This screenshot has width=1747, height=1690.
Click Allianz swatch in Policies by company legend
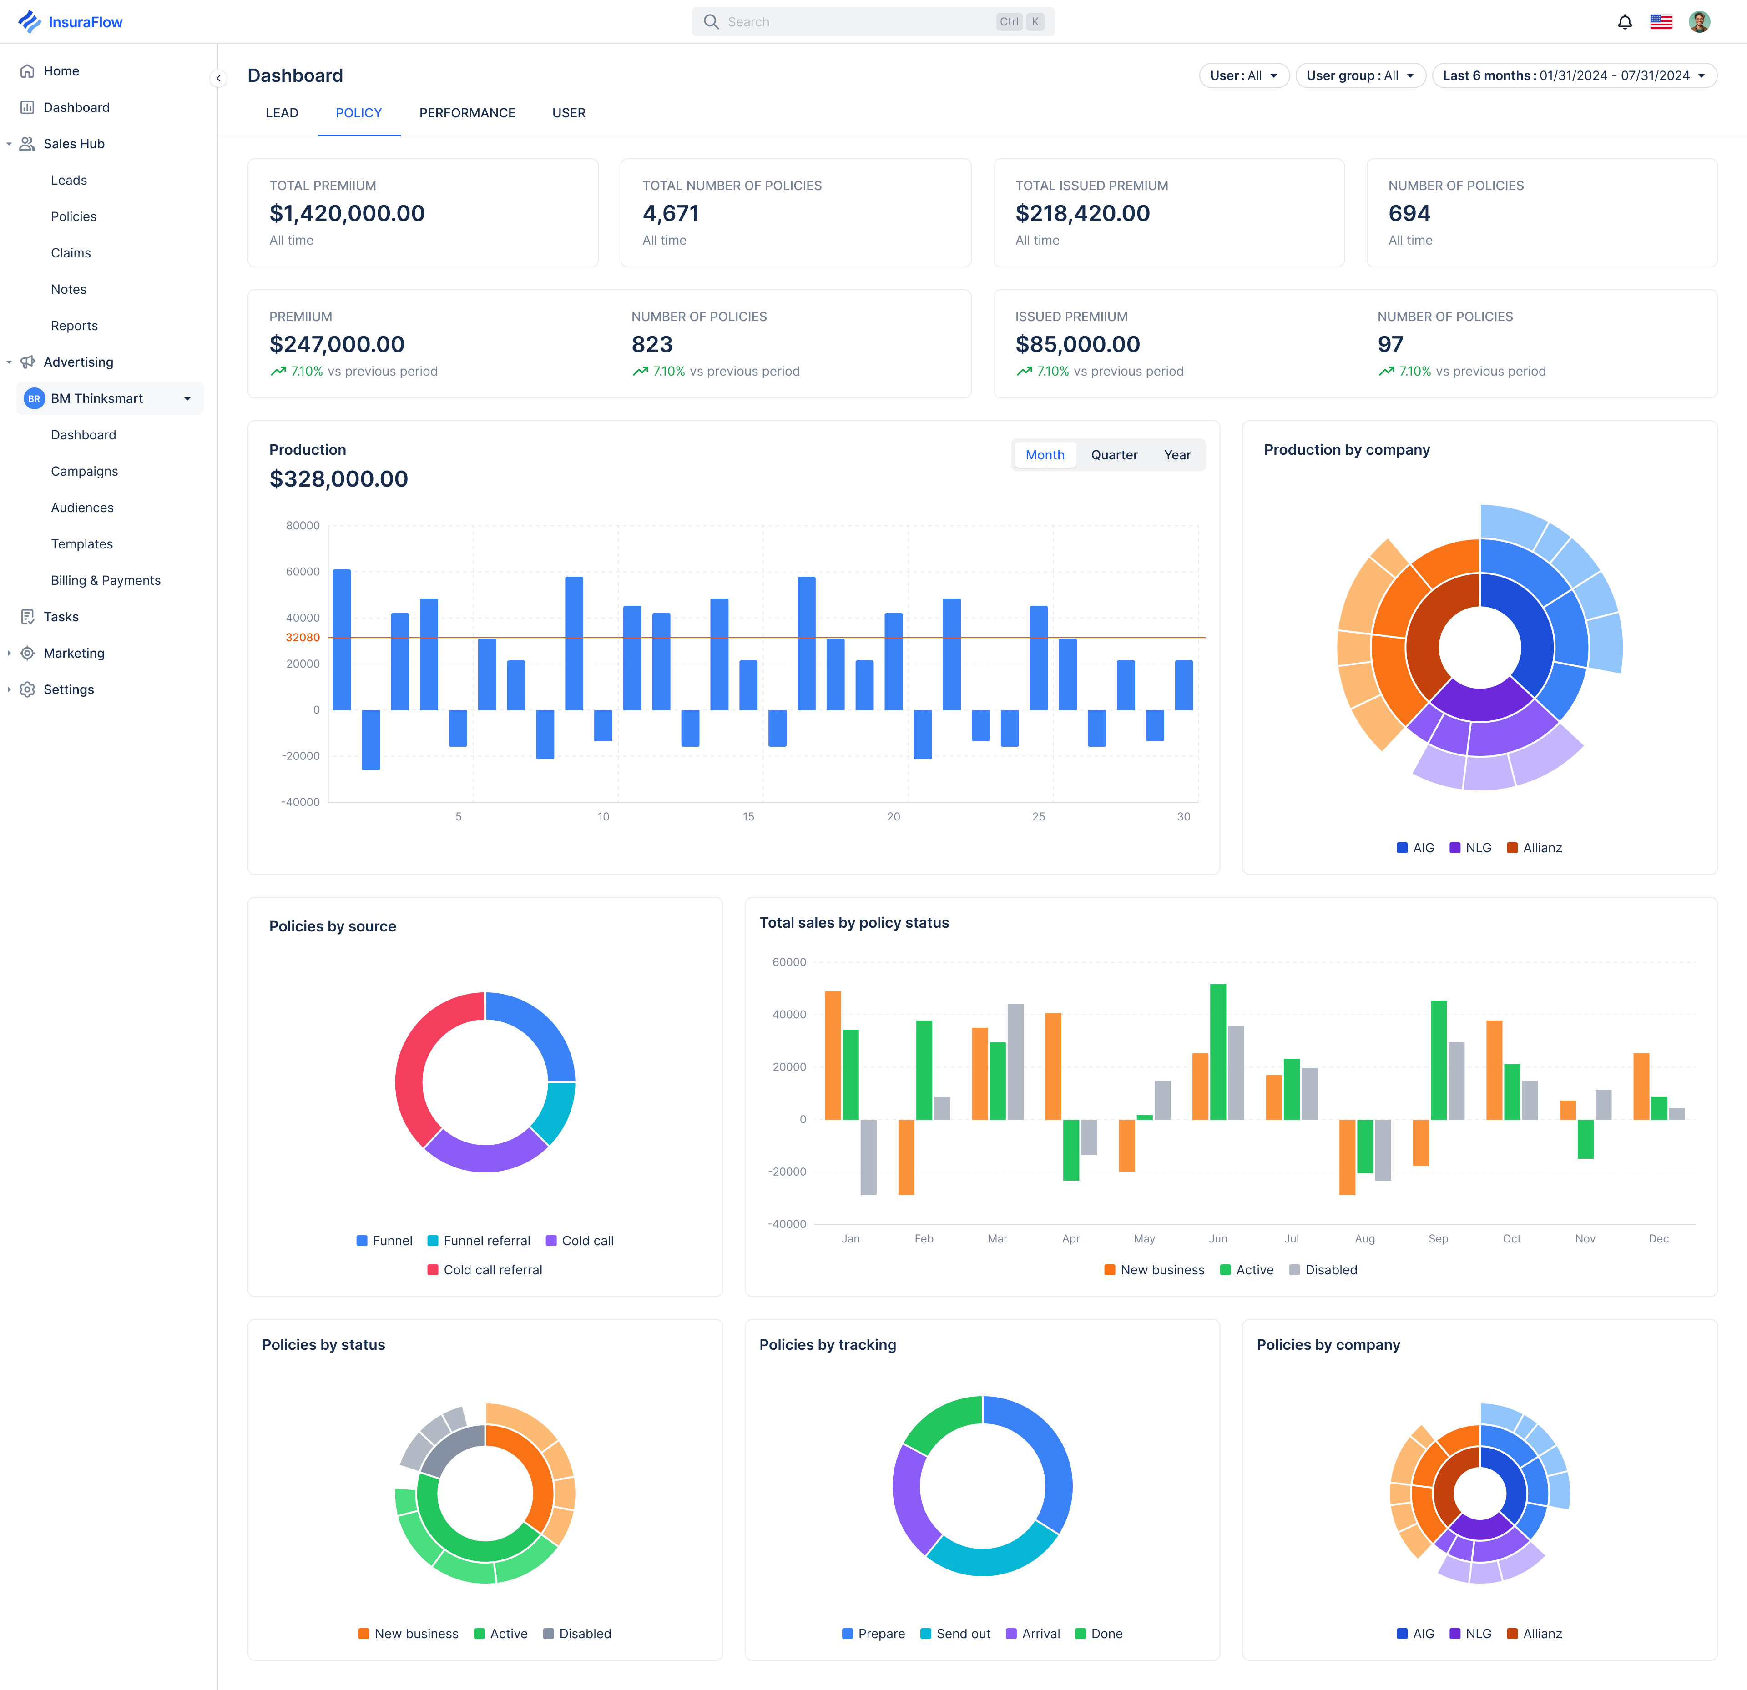click(x=1512, y=1633)
